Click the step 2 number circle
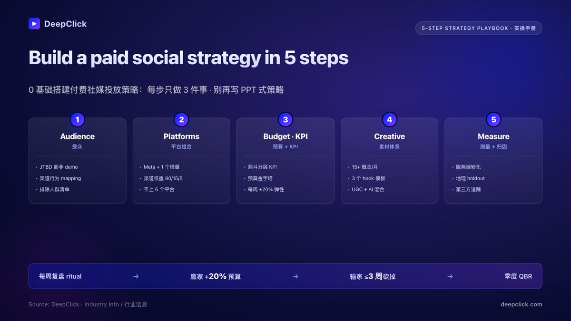Viewport: 571px width, 321px height. pyautogui.click(x=181, y=120)
